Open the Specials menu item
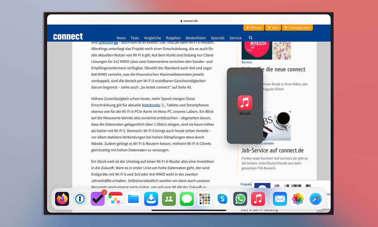This screenshot has height=227, width=378. (x=218, y=38)
